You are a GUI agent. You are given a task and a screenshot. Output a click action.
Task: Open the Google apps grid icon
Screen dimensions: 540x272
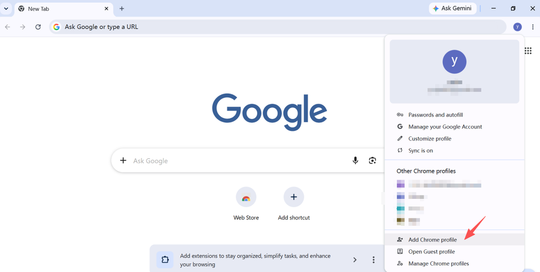pyautogui.click(x=528, y=51)
